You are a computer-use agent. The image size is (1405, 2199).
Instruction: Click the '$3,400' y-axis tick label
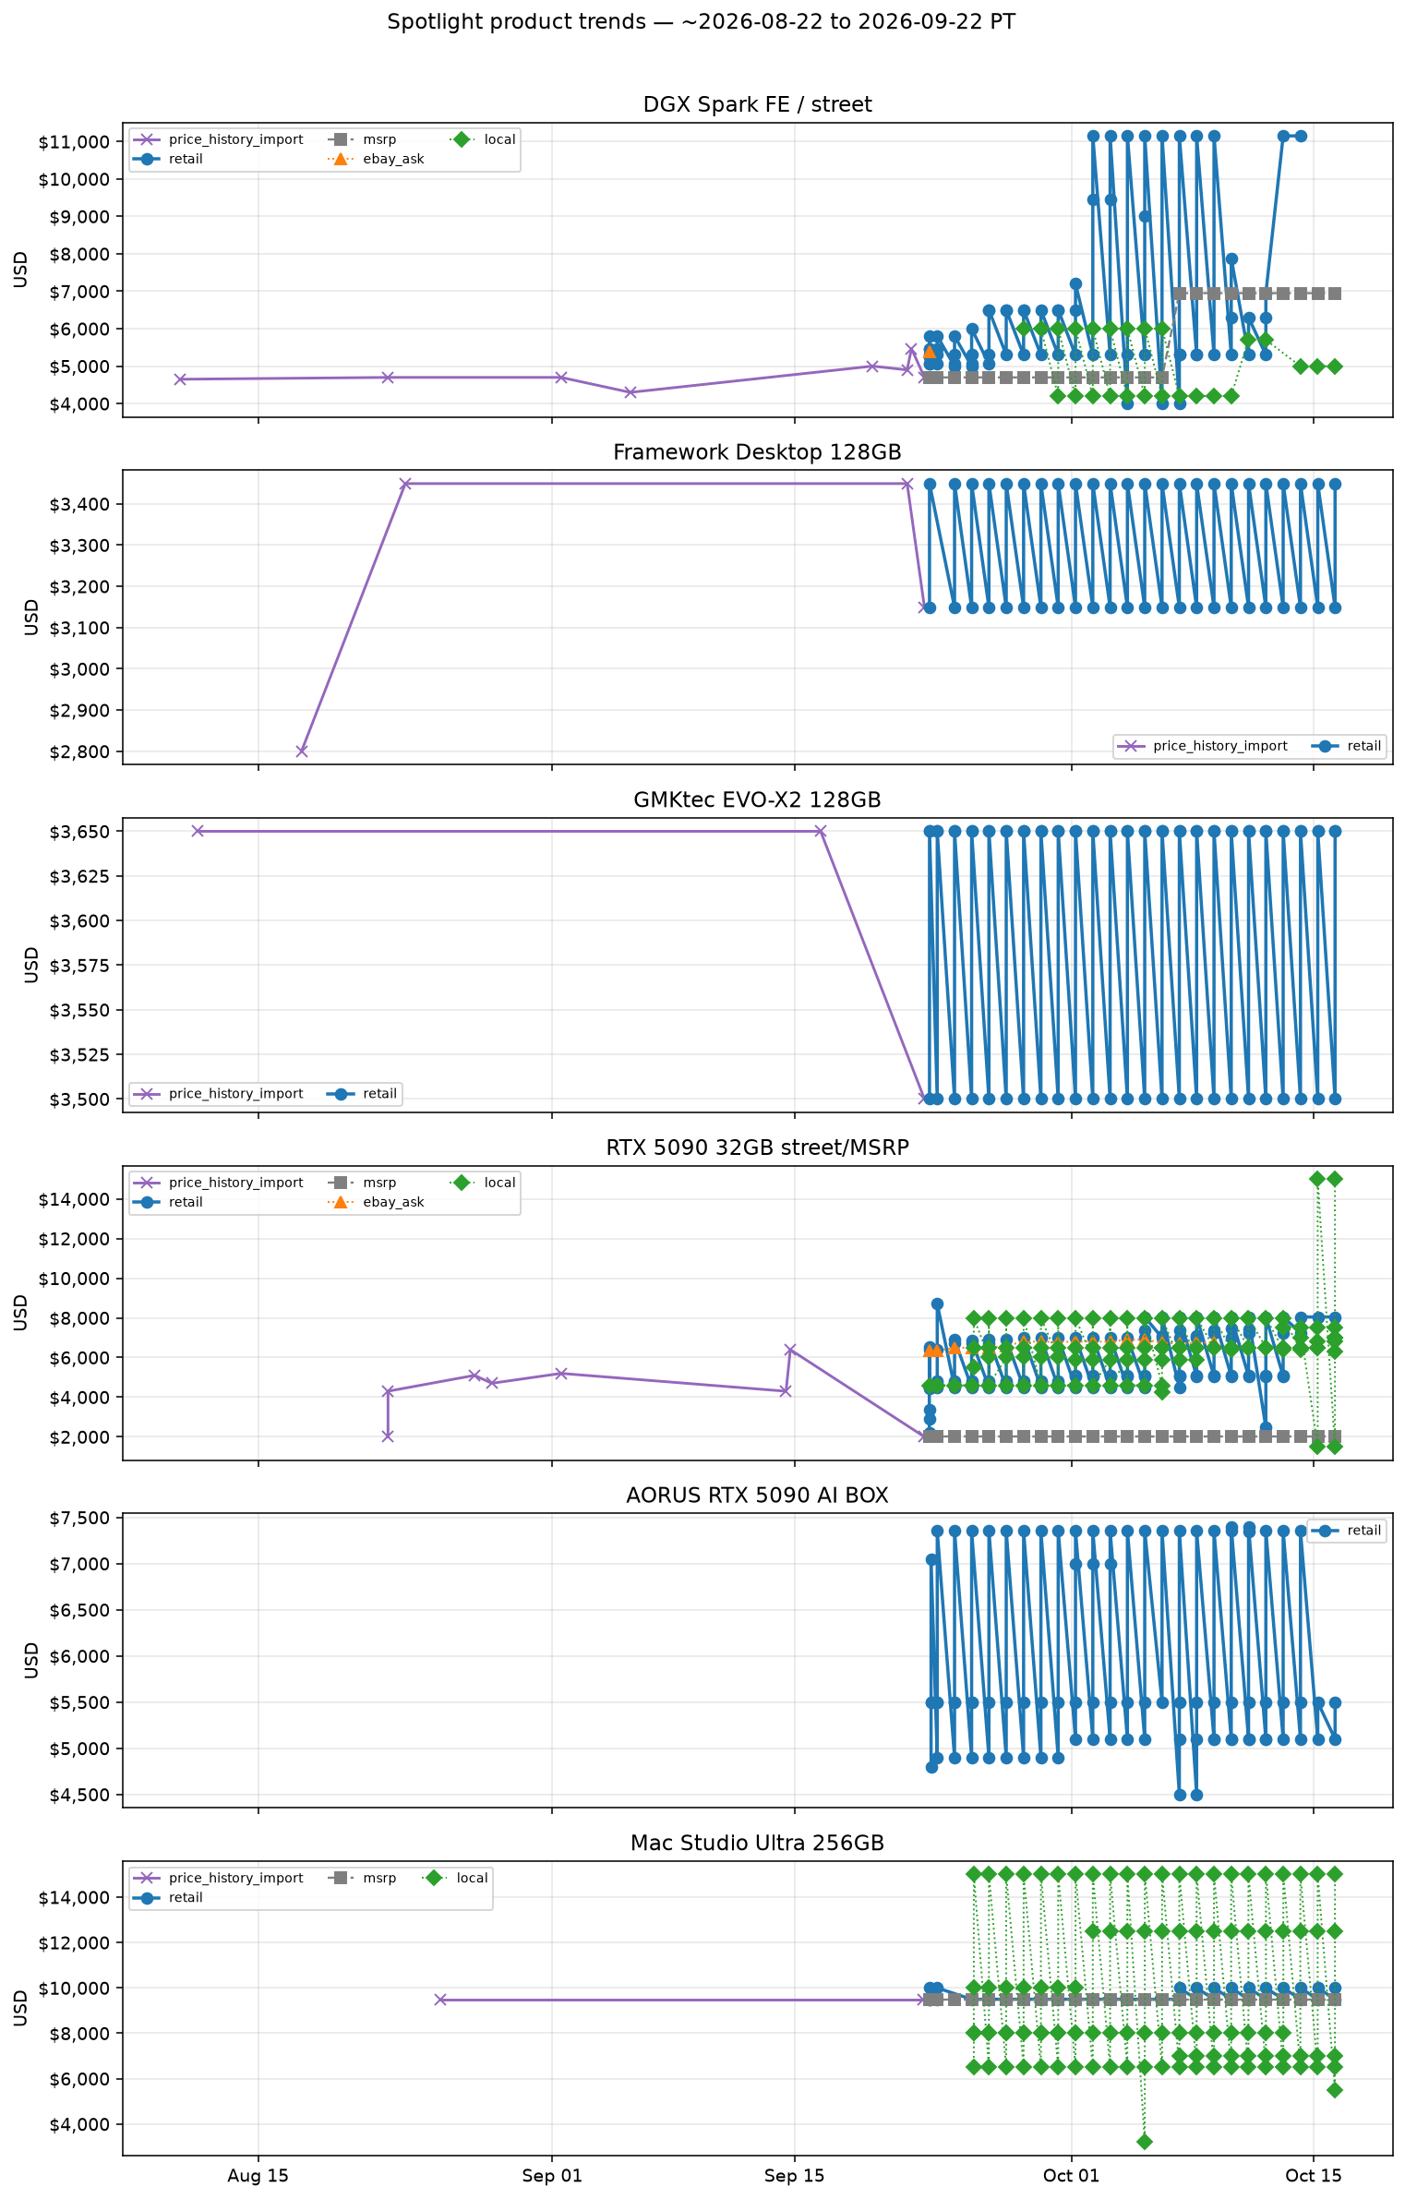click(79, 504)
